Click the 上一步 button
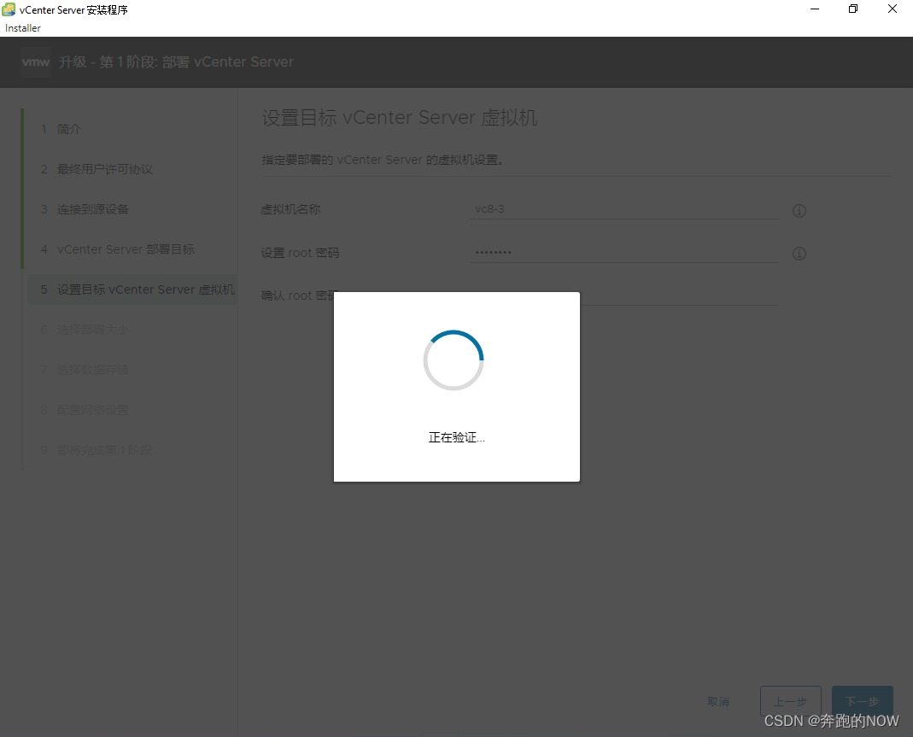The image size is (913, 737). point(790,701)
